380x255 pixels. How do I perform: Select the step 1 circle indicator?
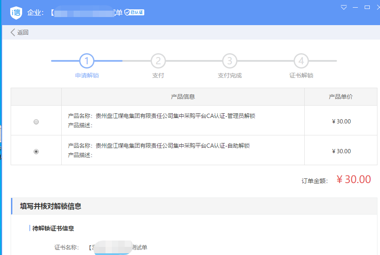point(86,61)
